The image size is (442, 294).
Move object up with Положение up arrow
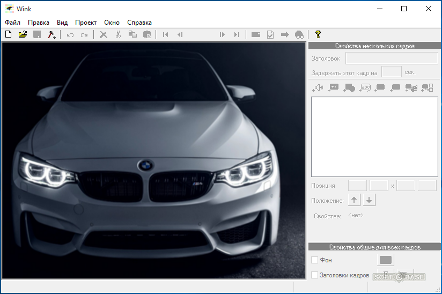click(354, 200)
